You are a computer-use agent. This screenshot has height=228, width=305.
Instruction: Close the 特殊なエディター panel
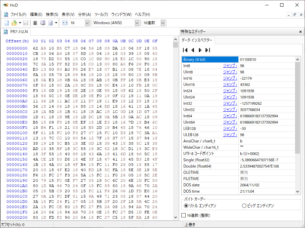click(x=300, y=32)
